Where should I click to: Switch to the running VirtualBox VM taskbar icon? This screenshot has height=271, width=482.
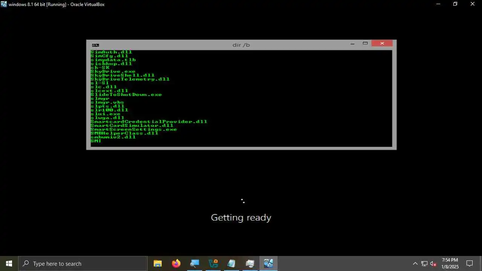point(268,263)
